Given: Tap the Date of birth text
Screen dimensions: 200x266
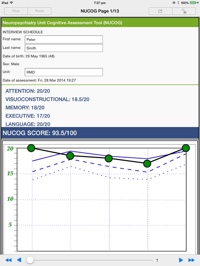Looking at the screenshot, I should point(28,56).
